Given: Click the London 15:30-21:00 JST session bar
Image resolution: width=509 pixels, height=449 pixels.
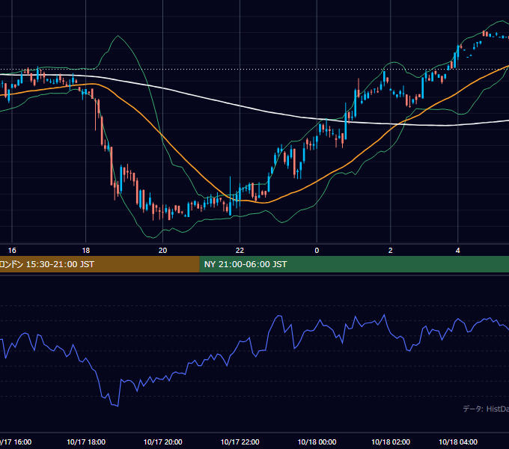Looking at the screenshot, I should point(100,264).
